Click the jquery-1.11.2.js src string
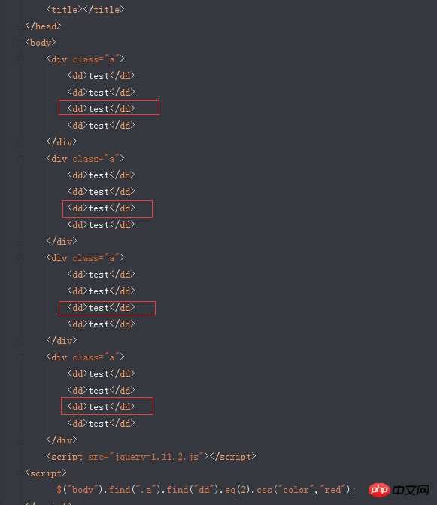 [156, 457]
